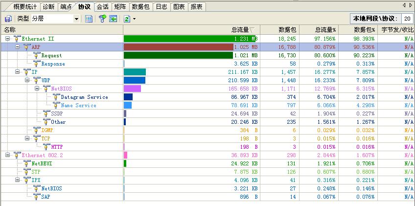Sort by the 总流量% column header
The width and height of the screenshot is (415, 206).
319,29
